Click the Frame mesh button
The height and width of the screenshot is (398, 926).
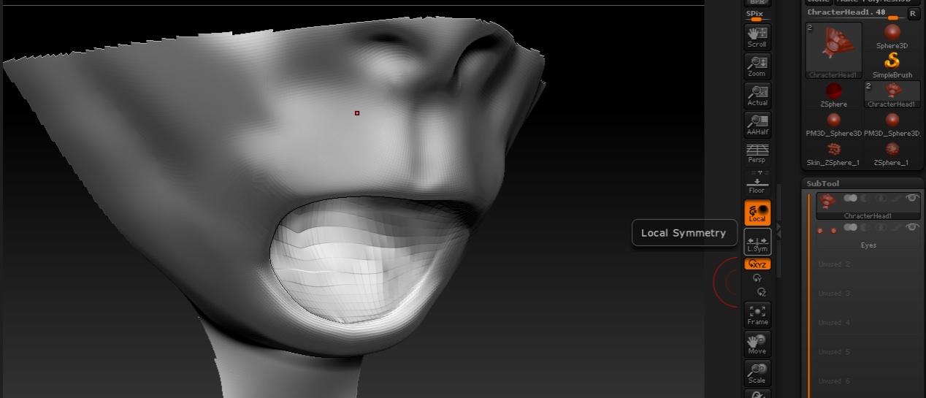point(757,315)
